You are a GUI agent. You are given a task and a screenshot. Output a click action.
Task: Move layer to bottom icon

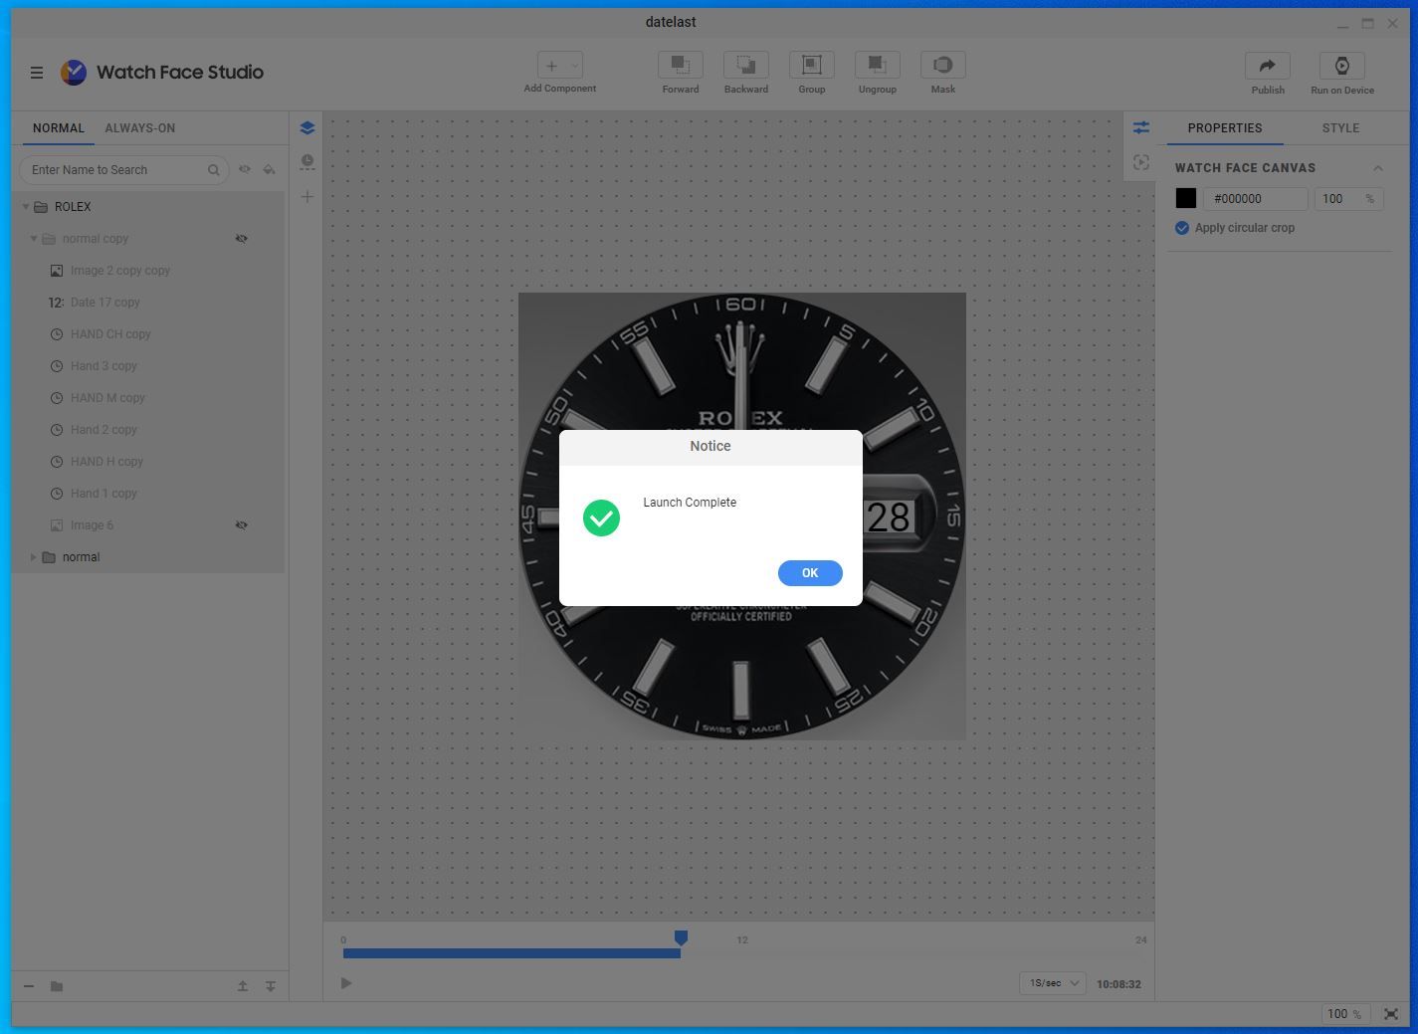(271, 986)
